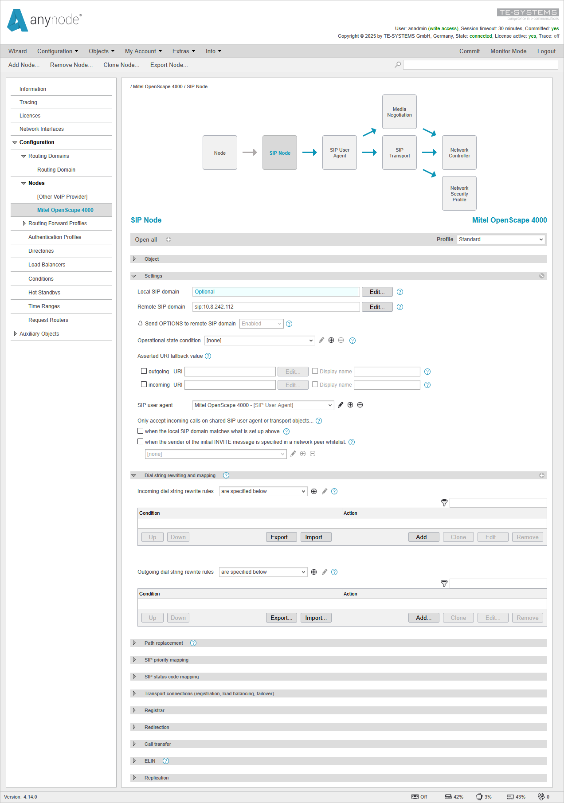The height and width of the screenshot is (803, 564).
Task: Open help for Local SIP domain
Action: (400, 292)
